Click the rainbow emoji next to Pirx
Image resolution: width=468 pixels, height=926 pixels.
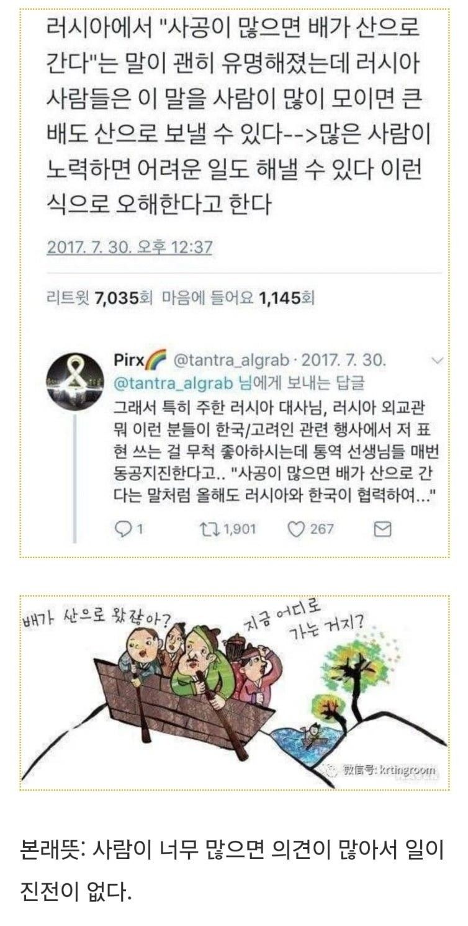(156, 359)
